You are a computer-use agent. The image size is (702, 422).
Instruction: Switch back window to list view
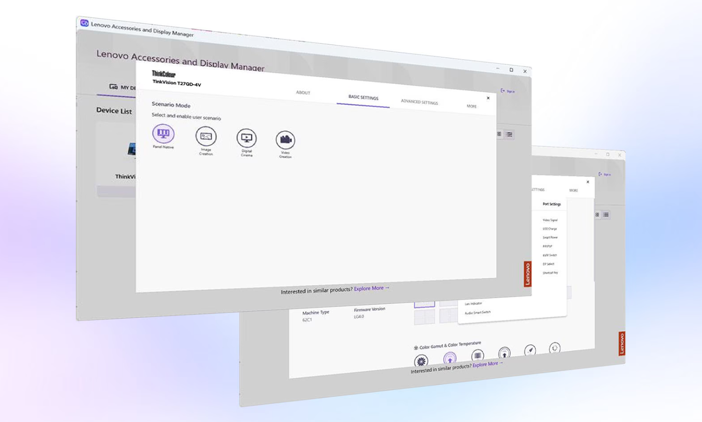click(606, 215)
